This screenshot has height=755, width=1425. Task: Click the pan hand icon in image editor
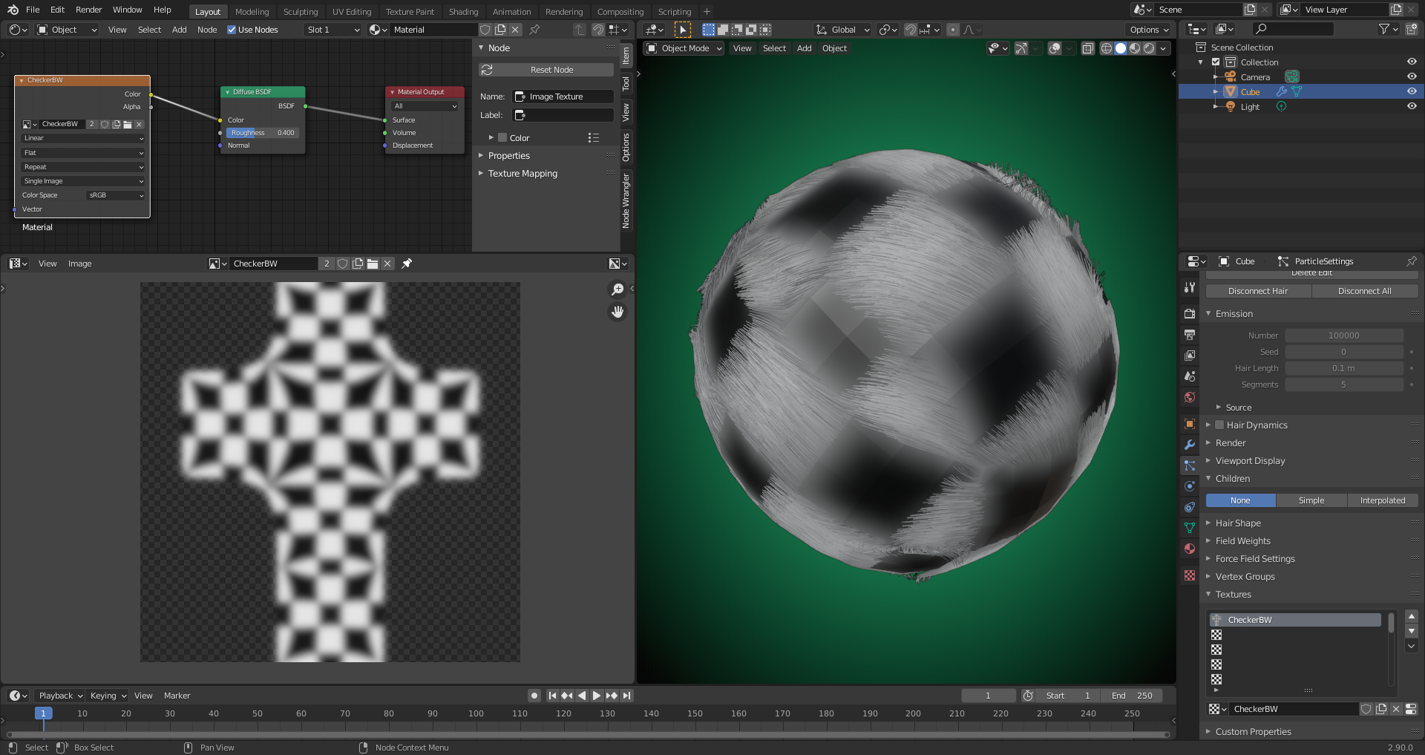click(617, 312)
